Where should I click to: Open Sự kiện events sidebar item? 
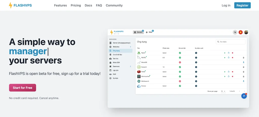[x=120, y=78]
